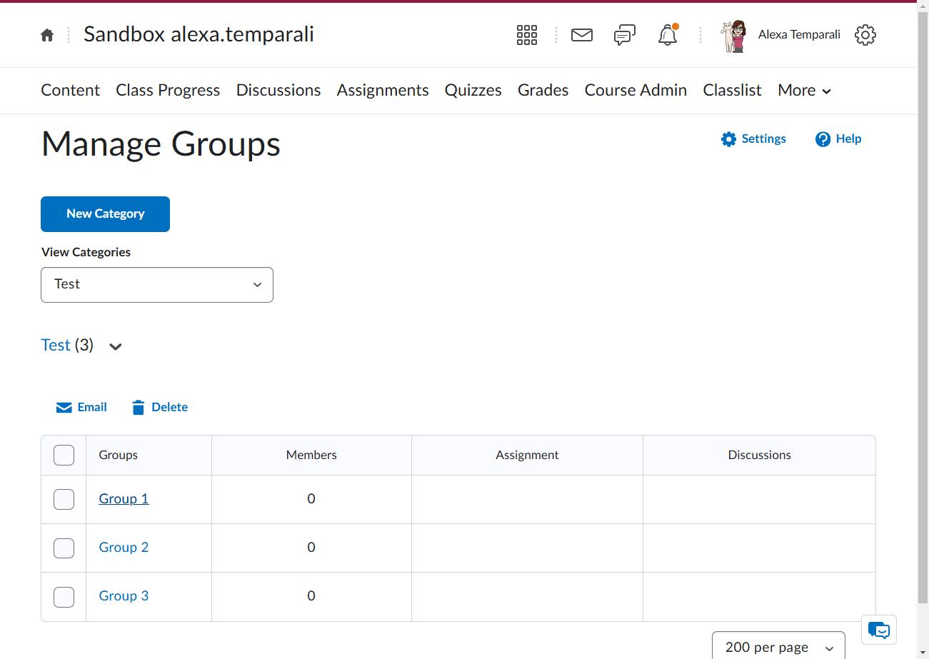This screenshot has width=929, height=659.
Task: Open Grades in the navbar
Action: click(x=543, y=91)
